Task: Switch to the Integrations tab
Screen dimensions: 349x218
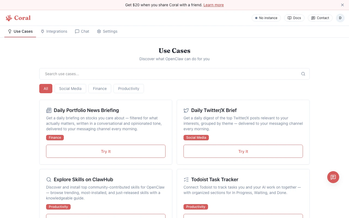Action: [x=54, y=31]
